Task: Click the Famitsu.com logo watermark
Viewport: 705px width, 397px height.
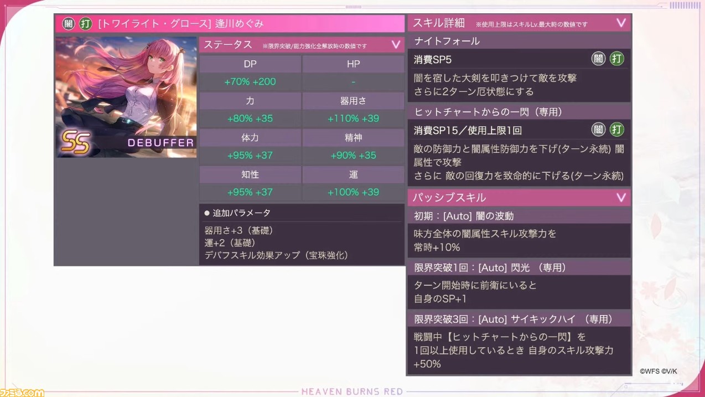Action: pyautogui.click(x=22, y=392)
